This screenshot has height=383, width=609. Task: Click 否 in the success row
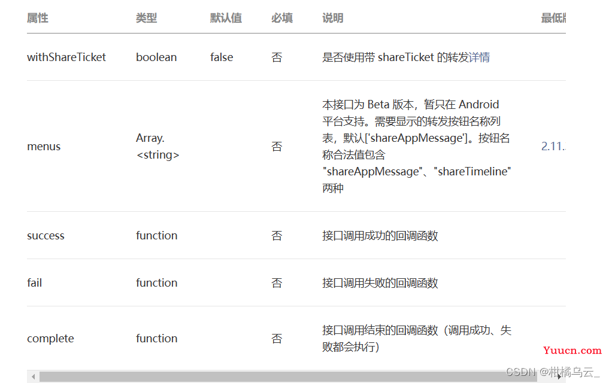coord(277,236)
